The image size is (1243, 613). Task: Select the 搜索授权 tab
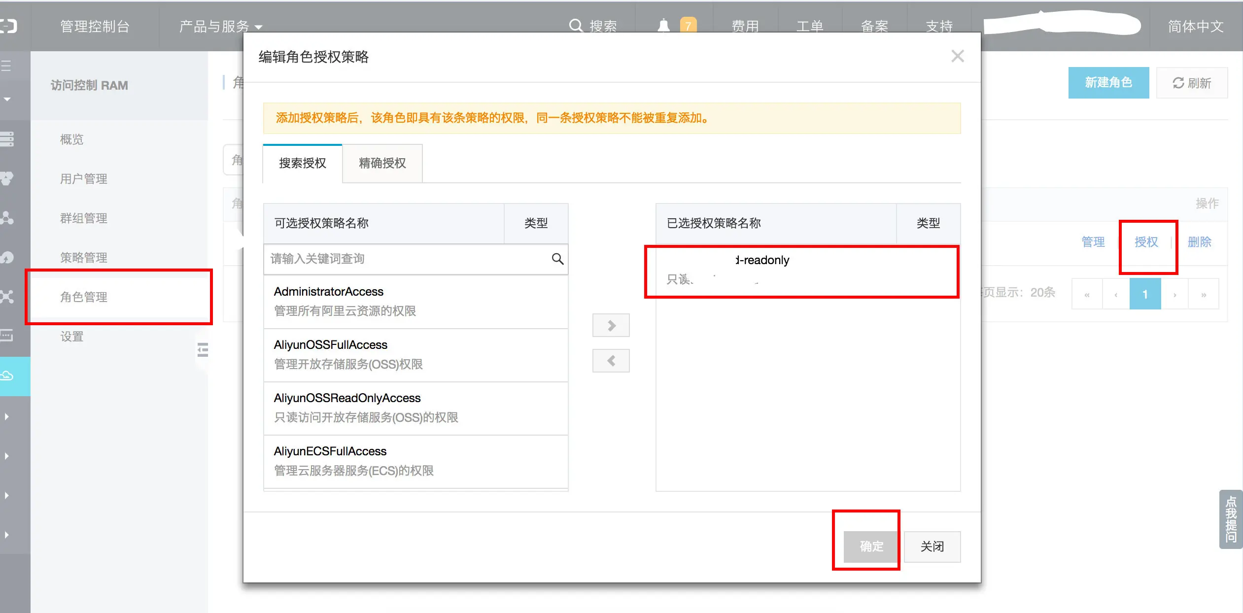[302, 163]
